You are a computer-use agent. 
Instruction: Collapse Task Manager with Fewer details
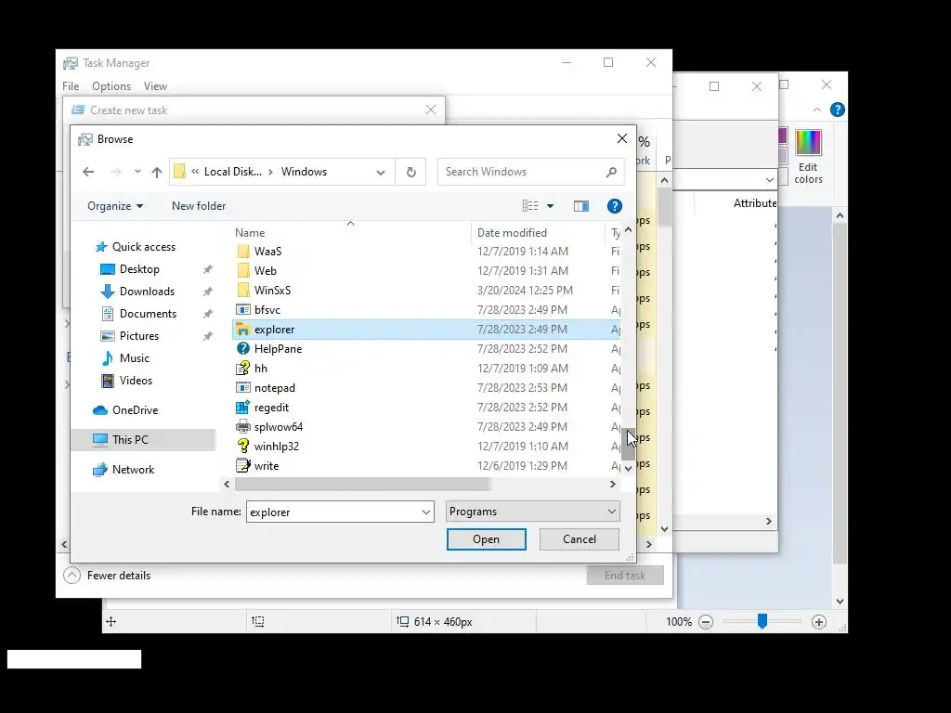(x=107, y=576)
